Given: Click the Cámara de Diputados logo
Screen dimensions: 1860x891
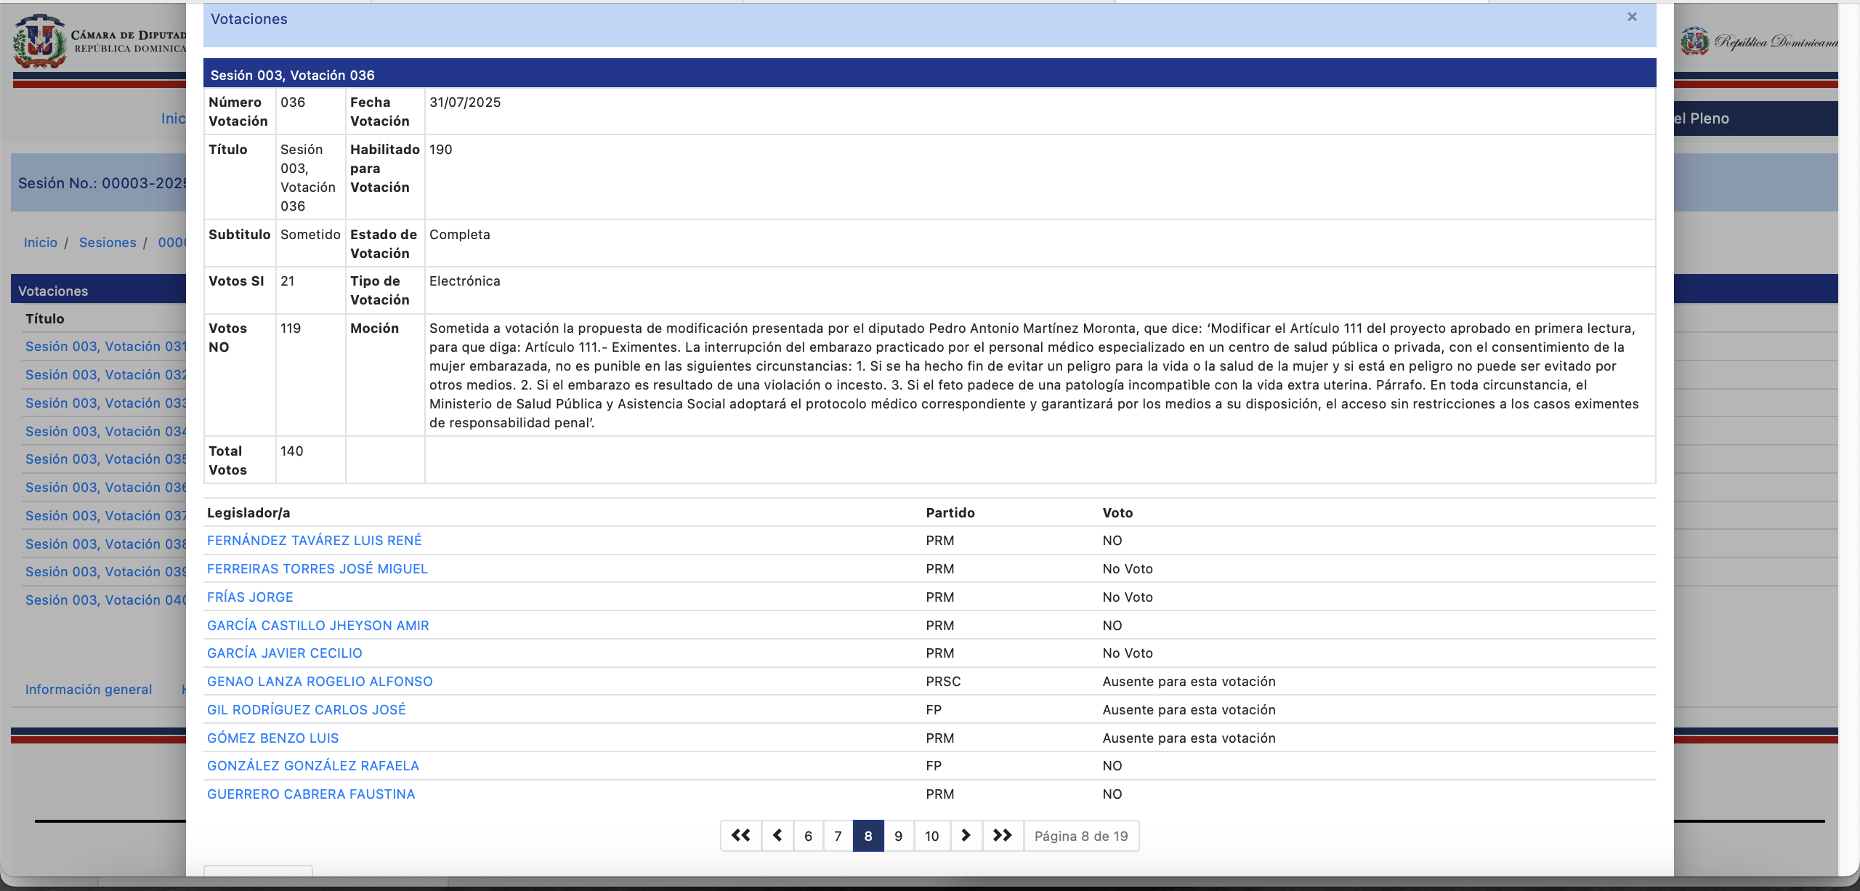Looking at the screenshot, I should (x=40, y=42).
